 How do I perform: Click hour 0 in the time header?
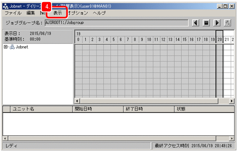tap(78, 40)
